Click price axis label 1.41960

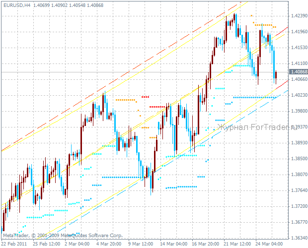(299, 32)
